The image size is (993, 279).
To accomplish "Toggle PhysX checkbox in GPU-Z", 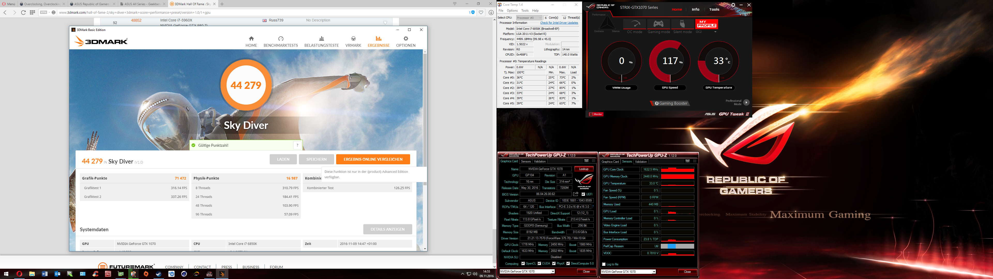I will click(554, 263).
